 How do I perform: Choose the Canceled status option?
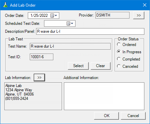coord(119,66)
